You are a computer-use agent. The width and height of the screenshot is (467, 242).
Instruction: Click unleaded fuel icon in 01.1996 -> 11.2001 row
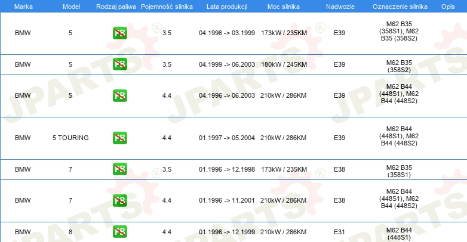click(x=119, y=200)
